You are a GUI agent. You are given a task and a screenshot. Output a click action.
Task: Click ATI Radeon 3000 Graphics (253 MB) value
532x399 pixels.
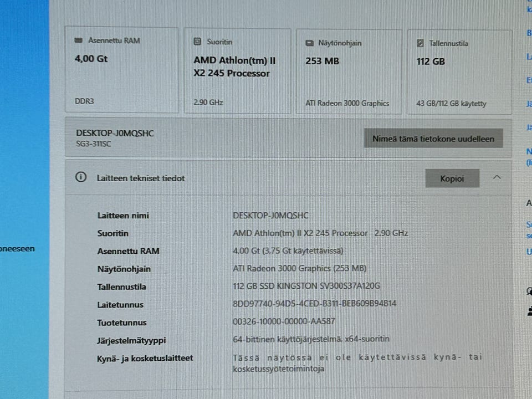300,268
